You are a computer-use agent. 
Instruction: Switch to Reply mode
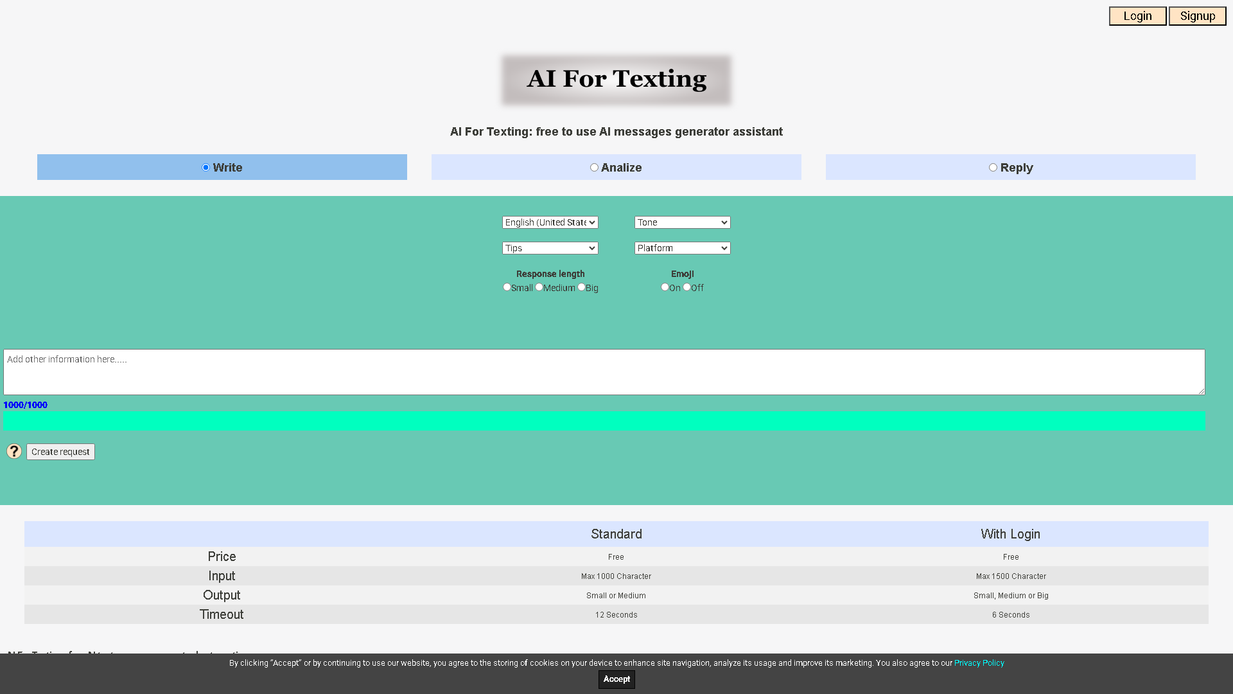(993, 167)
